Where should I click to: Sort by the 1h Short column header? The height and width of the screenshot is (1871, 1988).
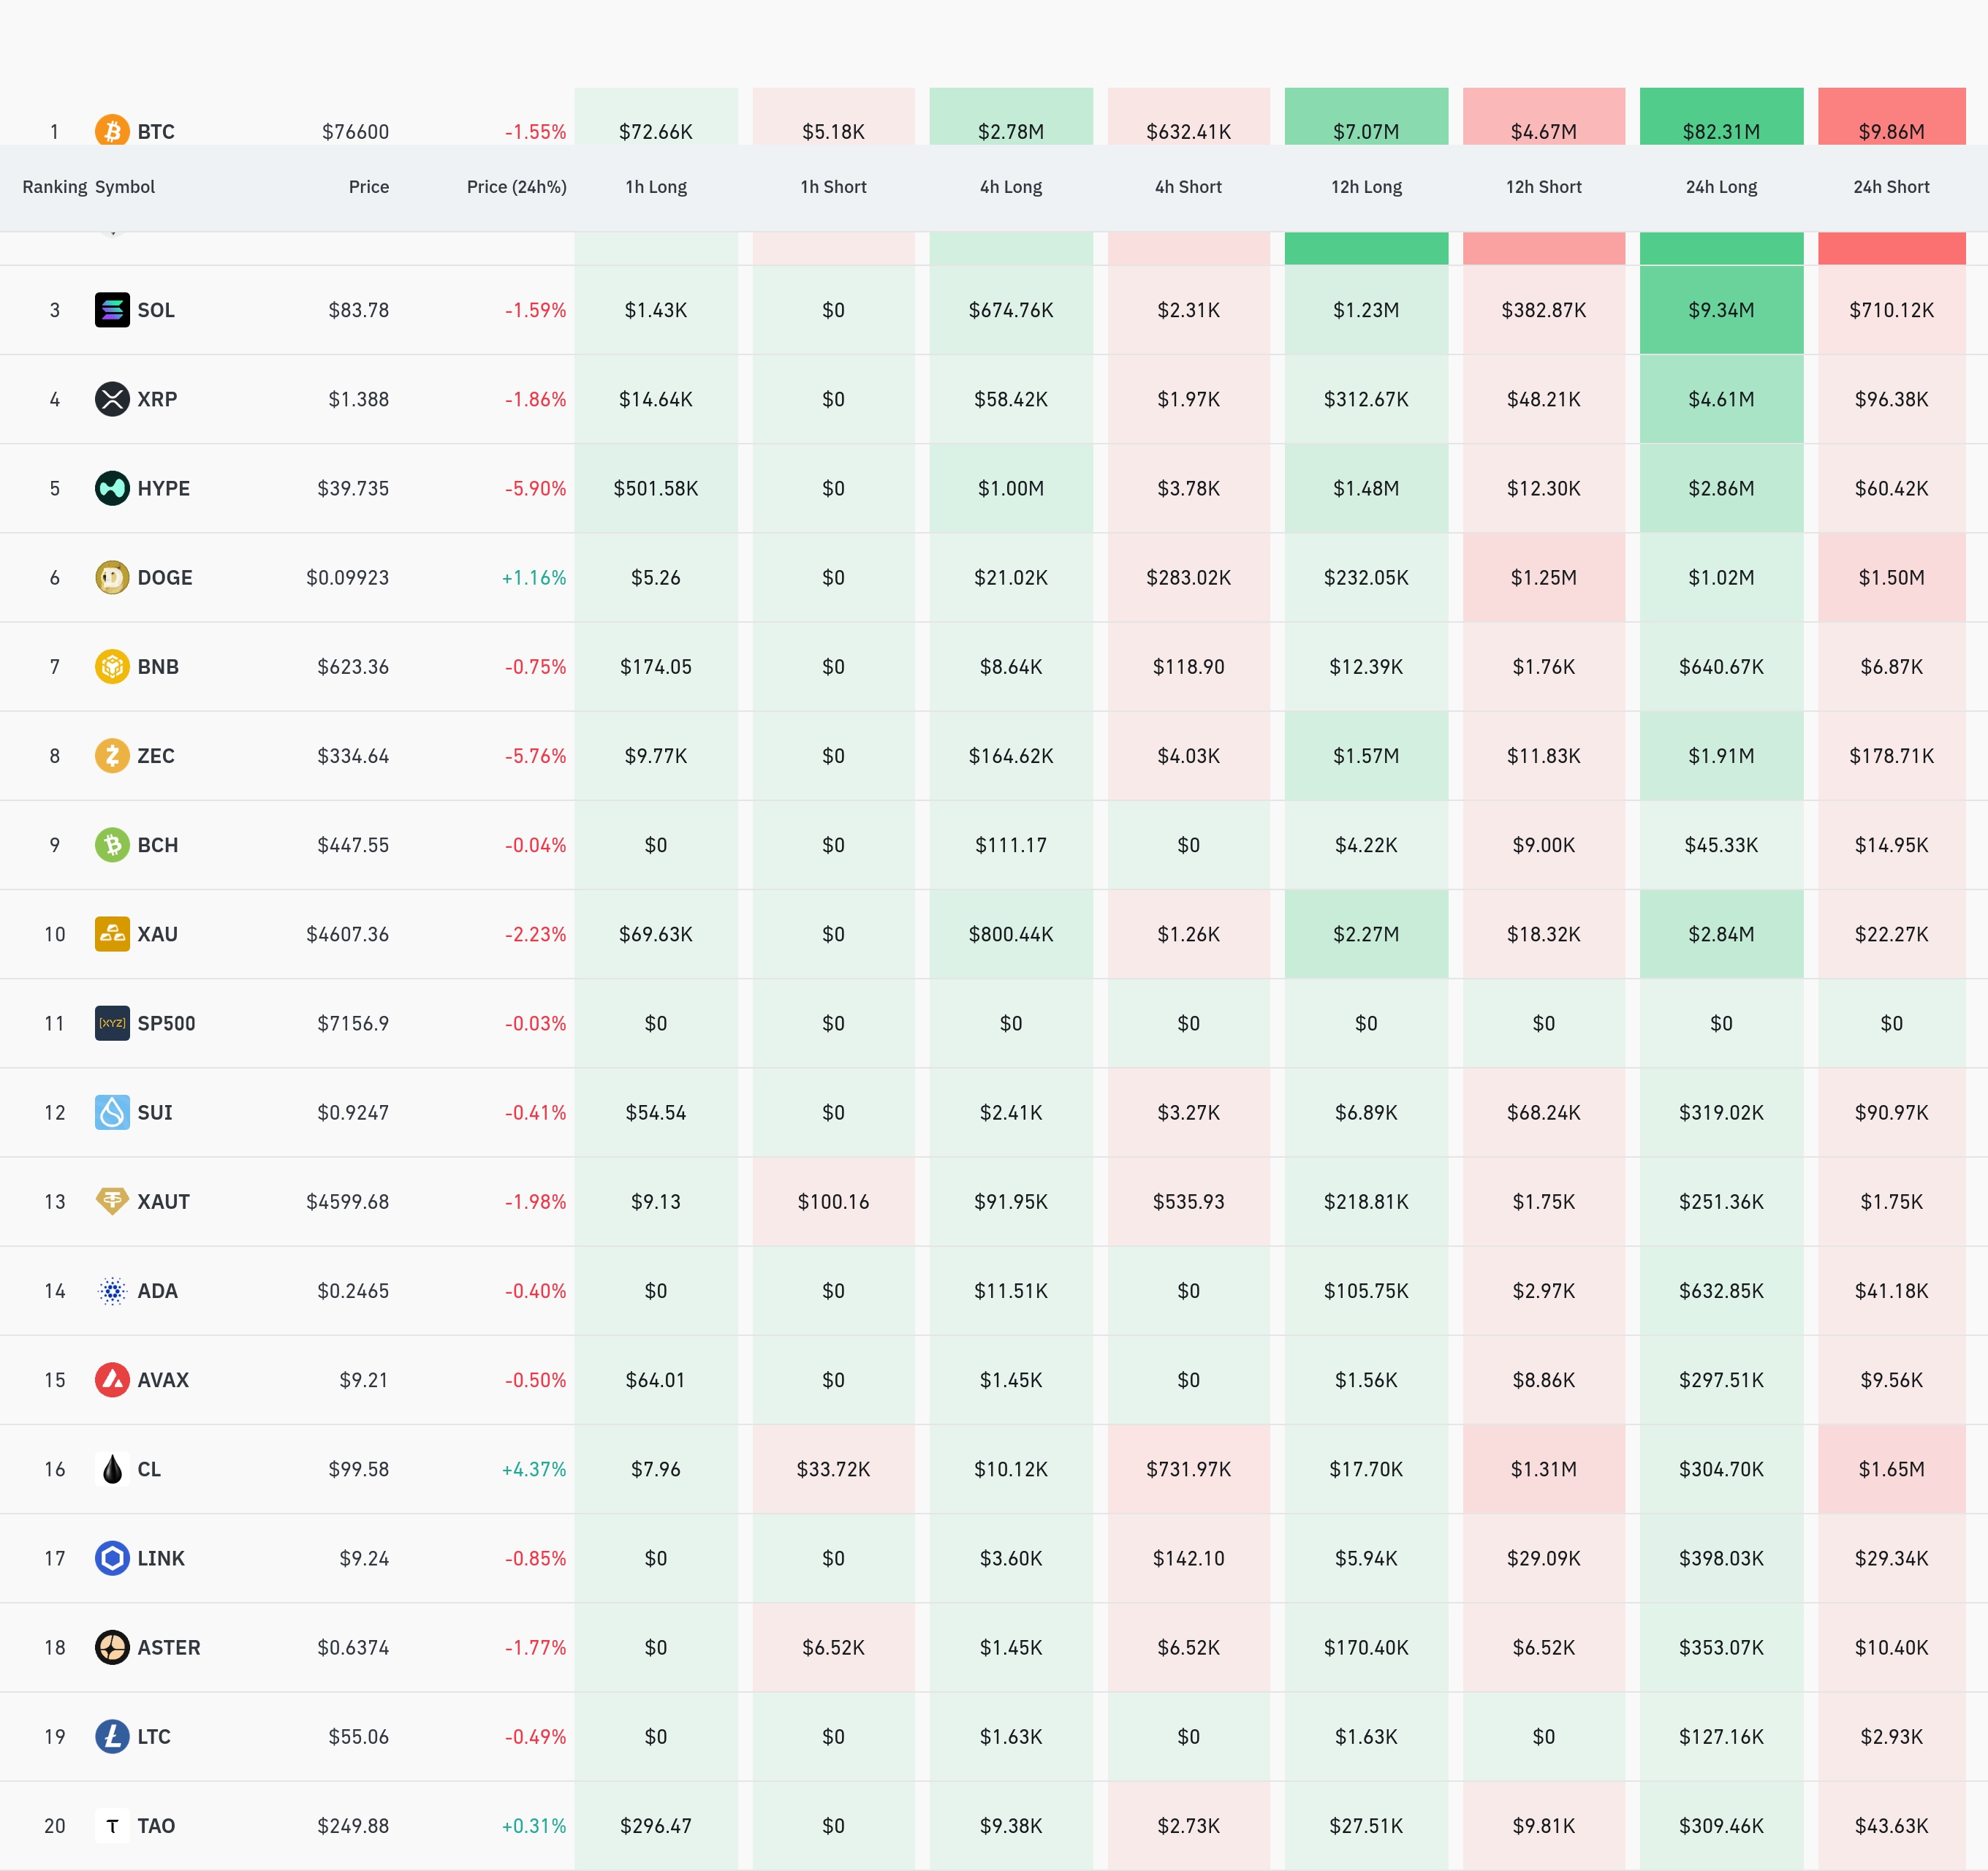833,187
